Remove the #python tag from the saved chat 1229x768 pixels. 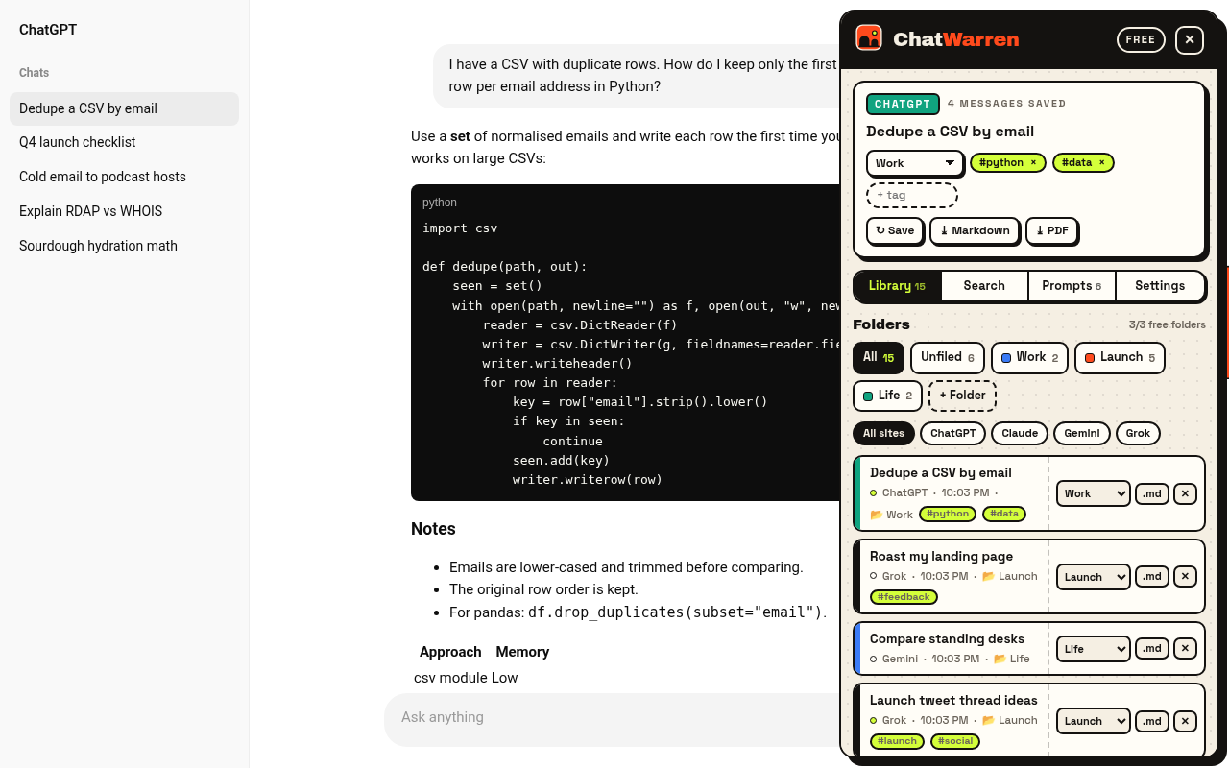pos(1033,163)
